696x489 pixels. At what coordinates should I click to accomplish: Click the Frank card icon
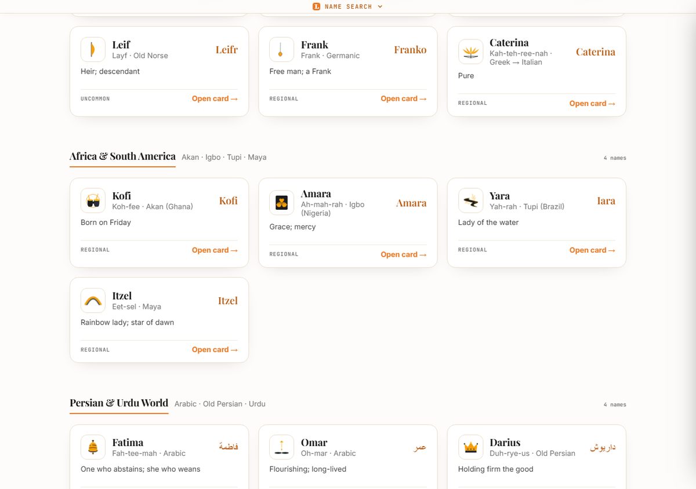[282, 50]
